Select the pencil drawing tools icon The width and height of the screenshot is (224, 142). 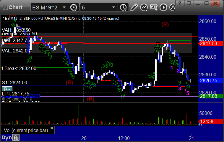point(134,7)
